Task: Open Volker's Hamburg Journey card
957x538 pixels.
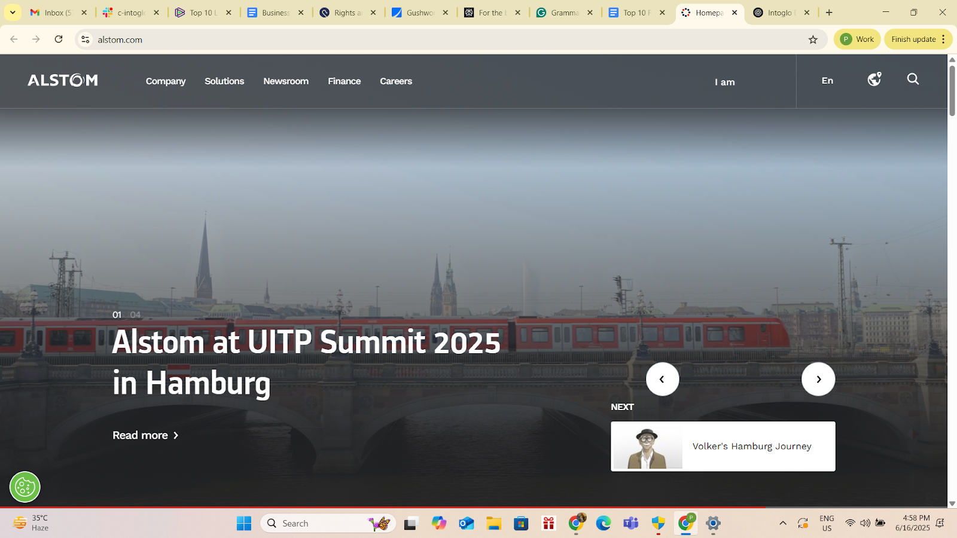Action: [x=723, y=447]
